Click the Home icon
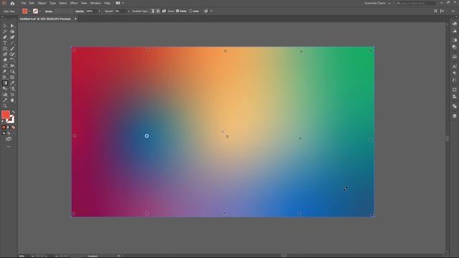The image size is (459, 258). tap(12, 3)
